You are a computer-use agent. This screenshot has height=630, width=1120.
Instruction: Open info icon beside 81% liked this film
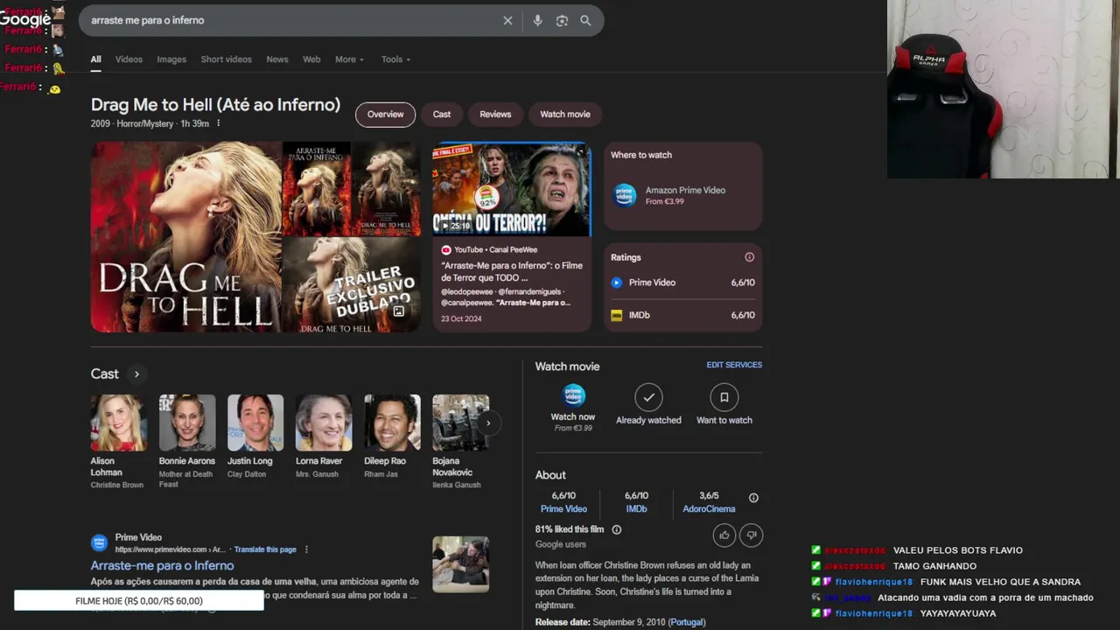[x=616, y=529]
